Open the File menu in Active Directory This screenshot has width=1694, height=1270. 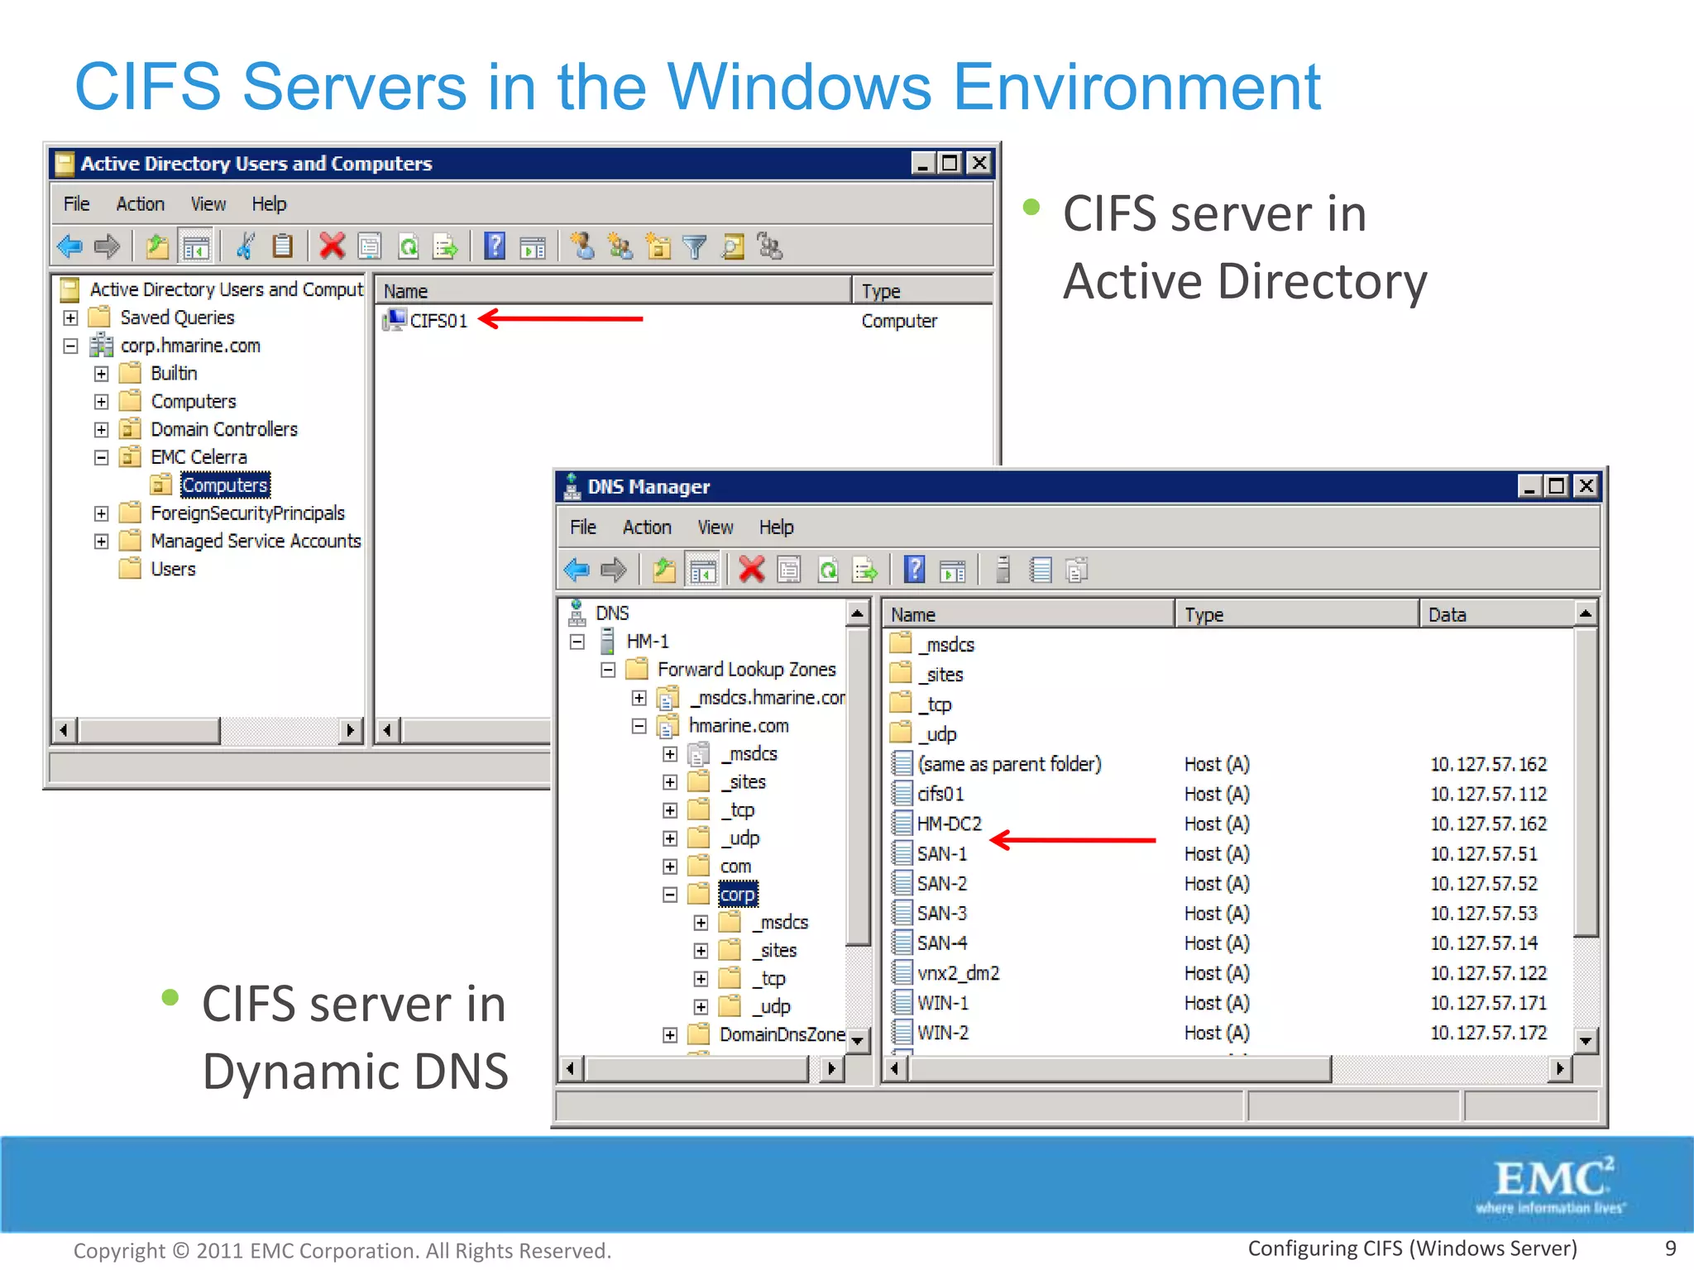coord(76,204)
